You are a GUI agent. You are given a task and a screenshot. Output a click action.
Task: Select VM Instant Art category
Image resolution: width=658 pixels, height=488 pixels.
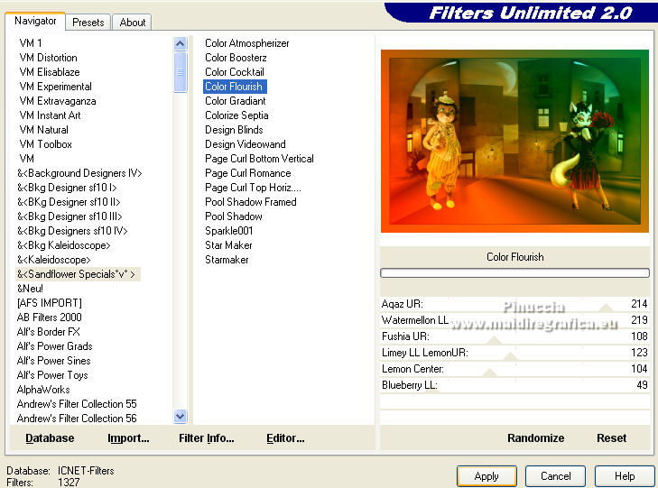[x=50, y=115]
